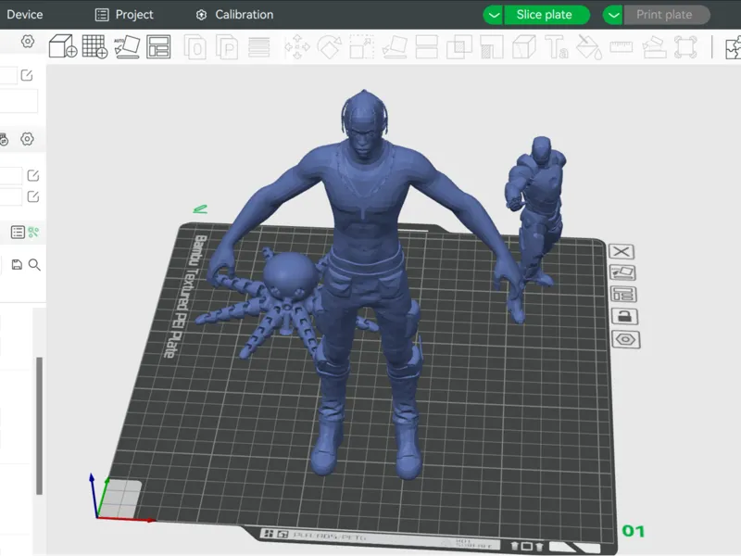Click the Add cube/model icon in toolbar
This screenshot has width=741, height=556.
pyautogui.click(x=63, y=46)
